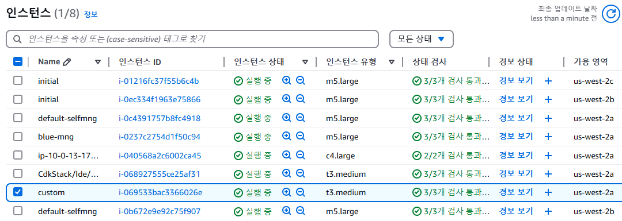Zoom out filter icon in blue-mng row

pyautogui.click(x=300, y=137)
